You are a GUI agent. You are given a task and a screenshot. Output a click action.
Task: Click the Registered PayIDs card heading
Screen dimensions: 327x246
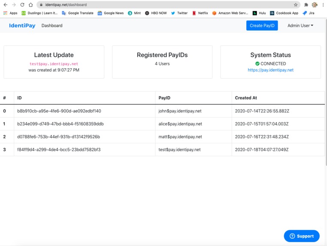click(x=162, y=55)
